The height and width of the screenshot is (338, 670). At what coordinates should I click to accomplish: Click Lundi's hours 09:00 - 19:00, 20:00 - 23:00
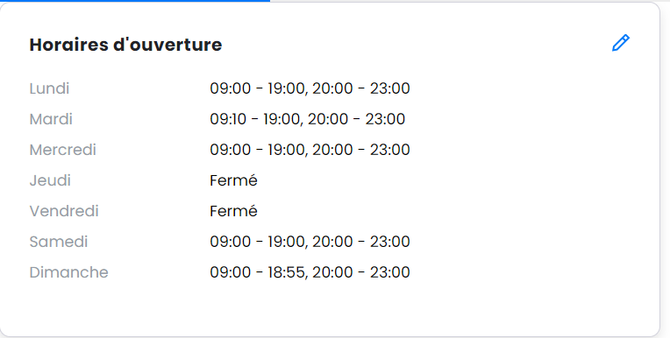(310, 88)
